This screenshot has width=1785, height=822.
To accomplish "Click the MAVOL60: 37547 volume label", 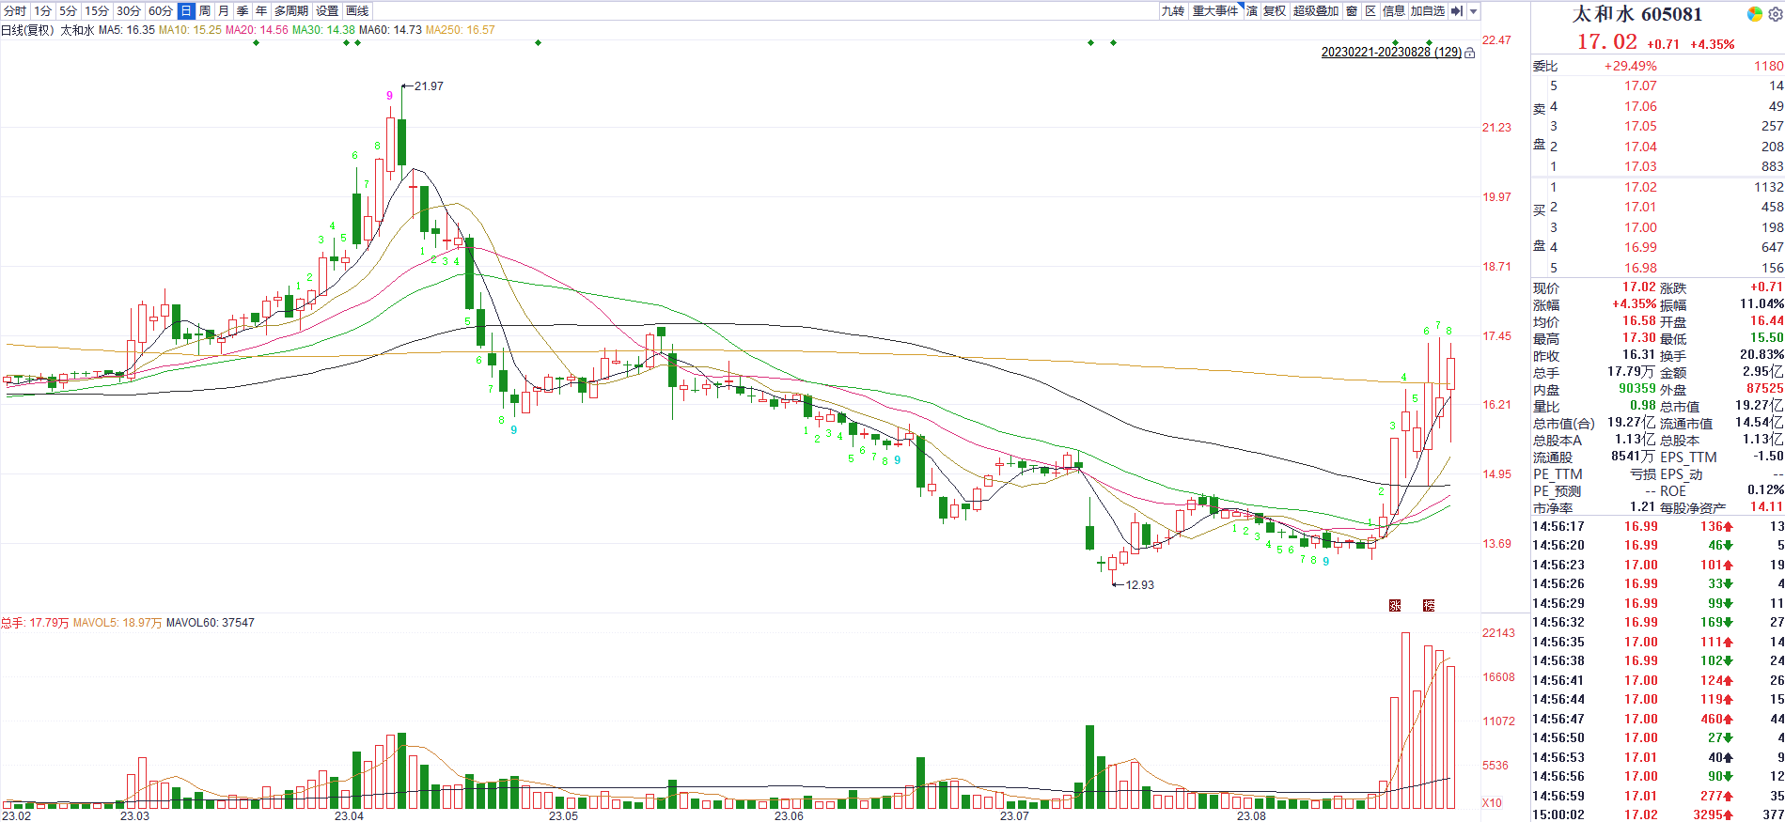I will (211, 623).
